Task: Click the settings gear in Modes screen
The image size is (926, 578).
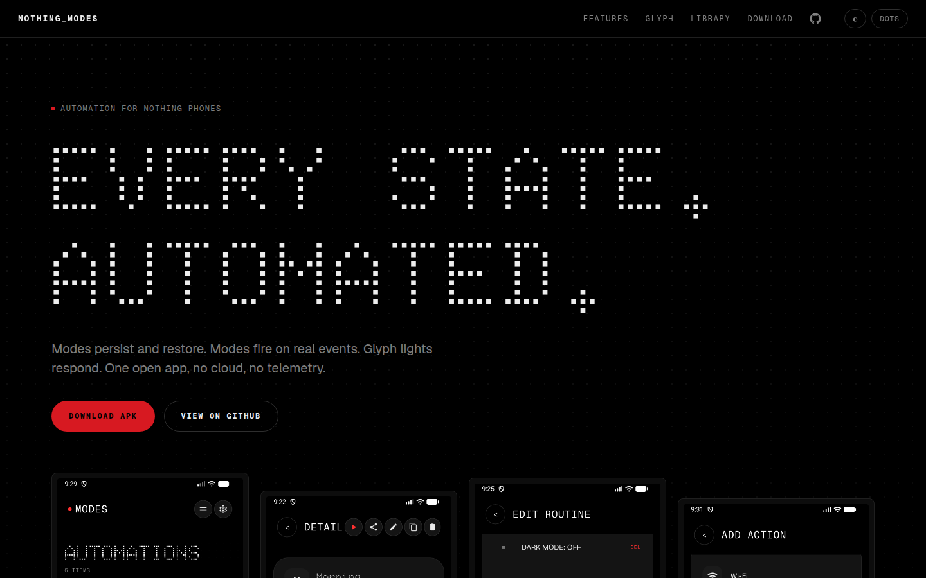Action: (x=223, y=509)
